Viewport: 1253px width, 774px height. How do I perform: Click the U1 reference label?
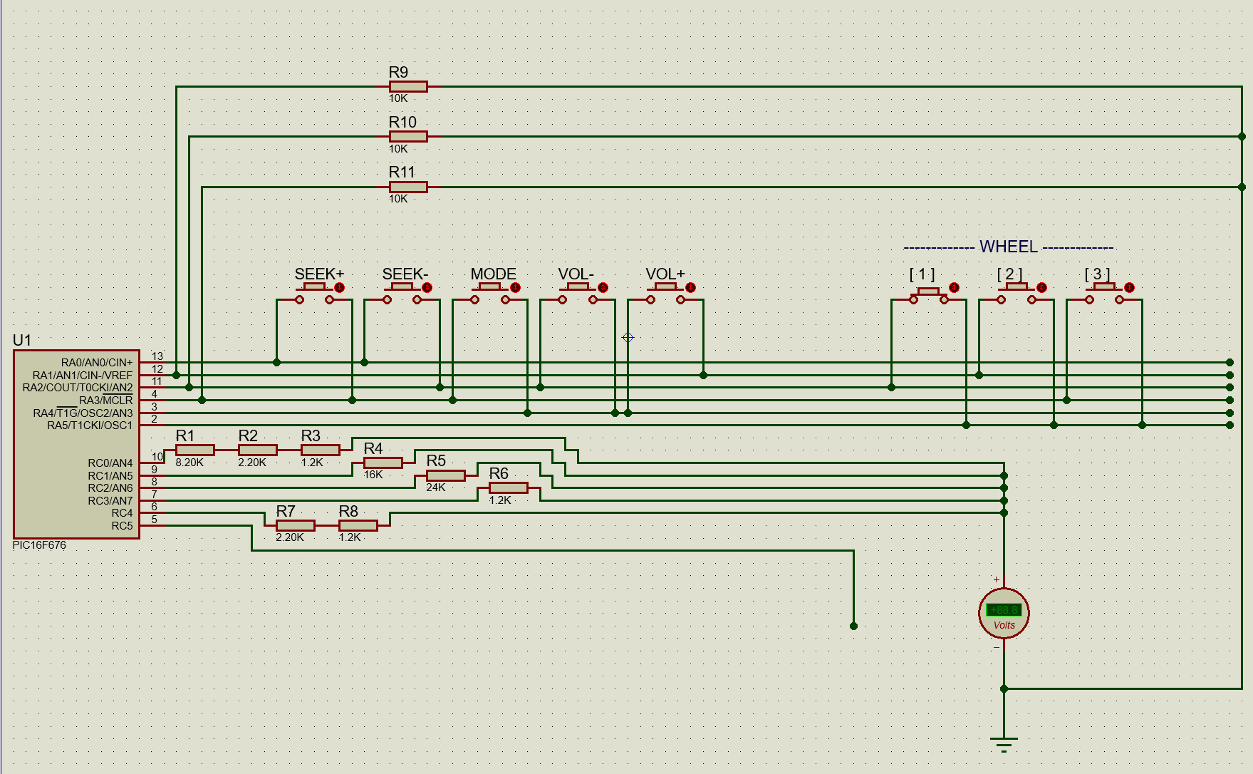pos(22,340)
